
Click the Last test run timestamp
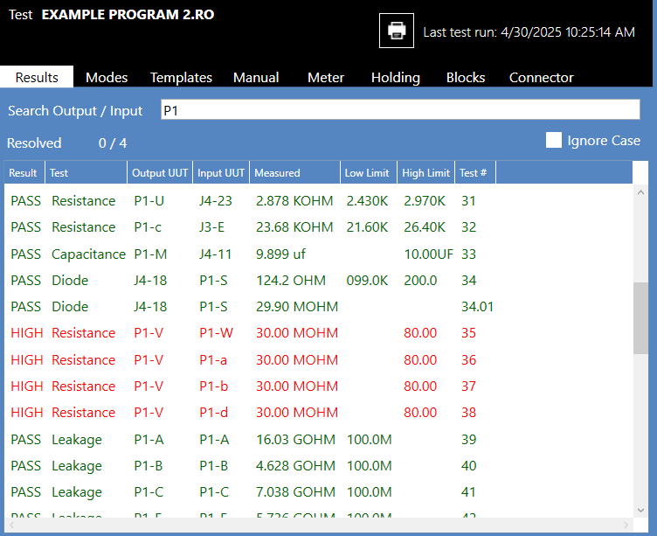tap(529, 32)
